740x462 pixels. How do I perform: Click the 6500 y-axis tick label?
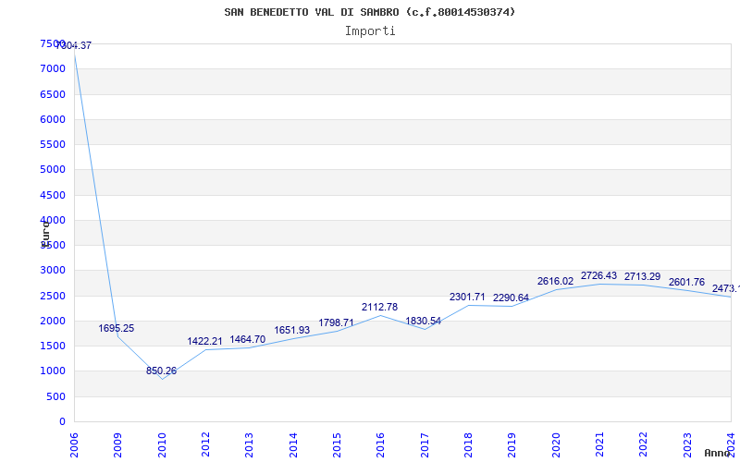[x=53, y=94]
